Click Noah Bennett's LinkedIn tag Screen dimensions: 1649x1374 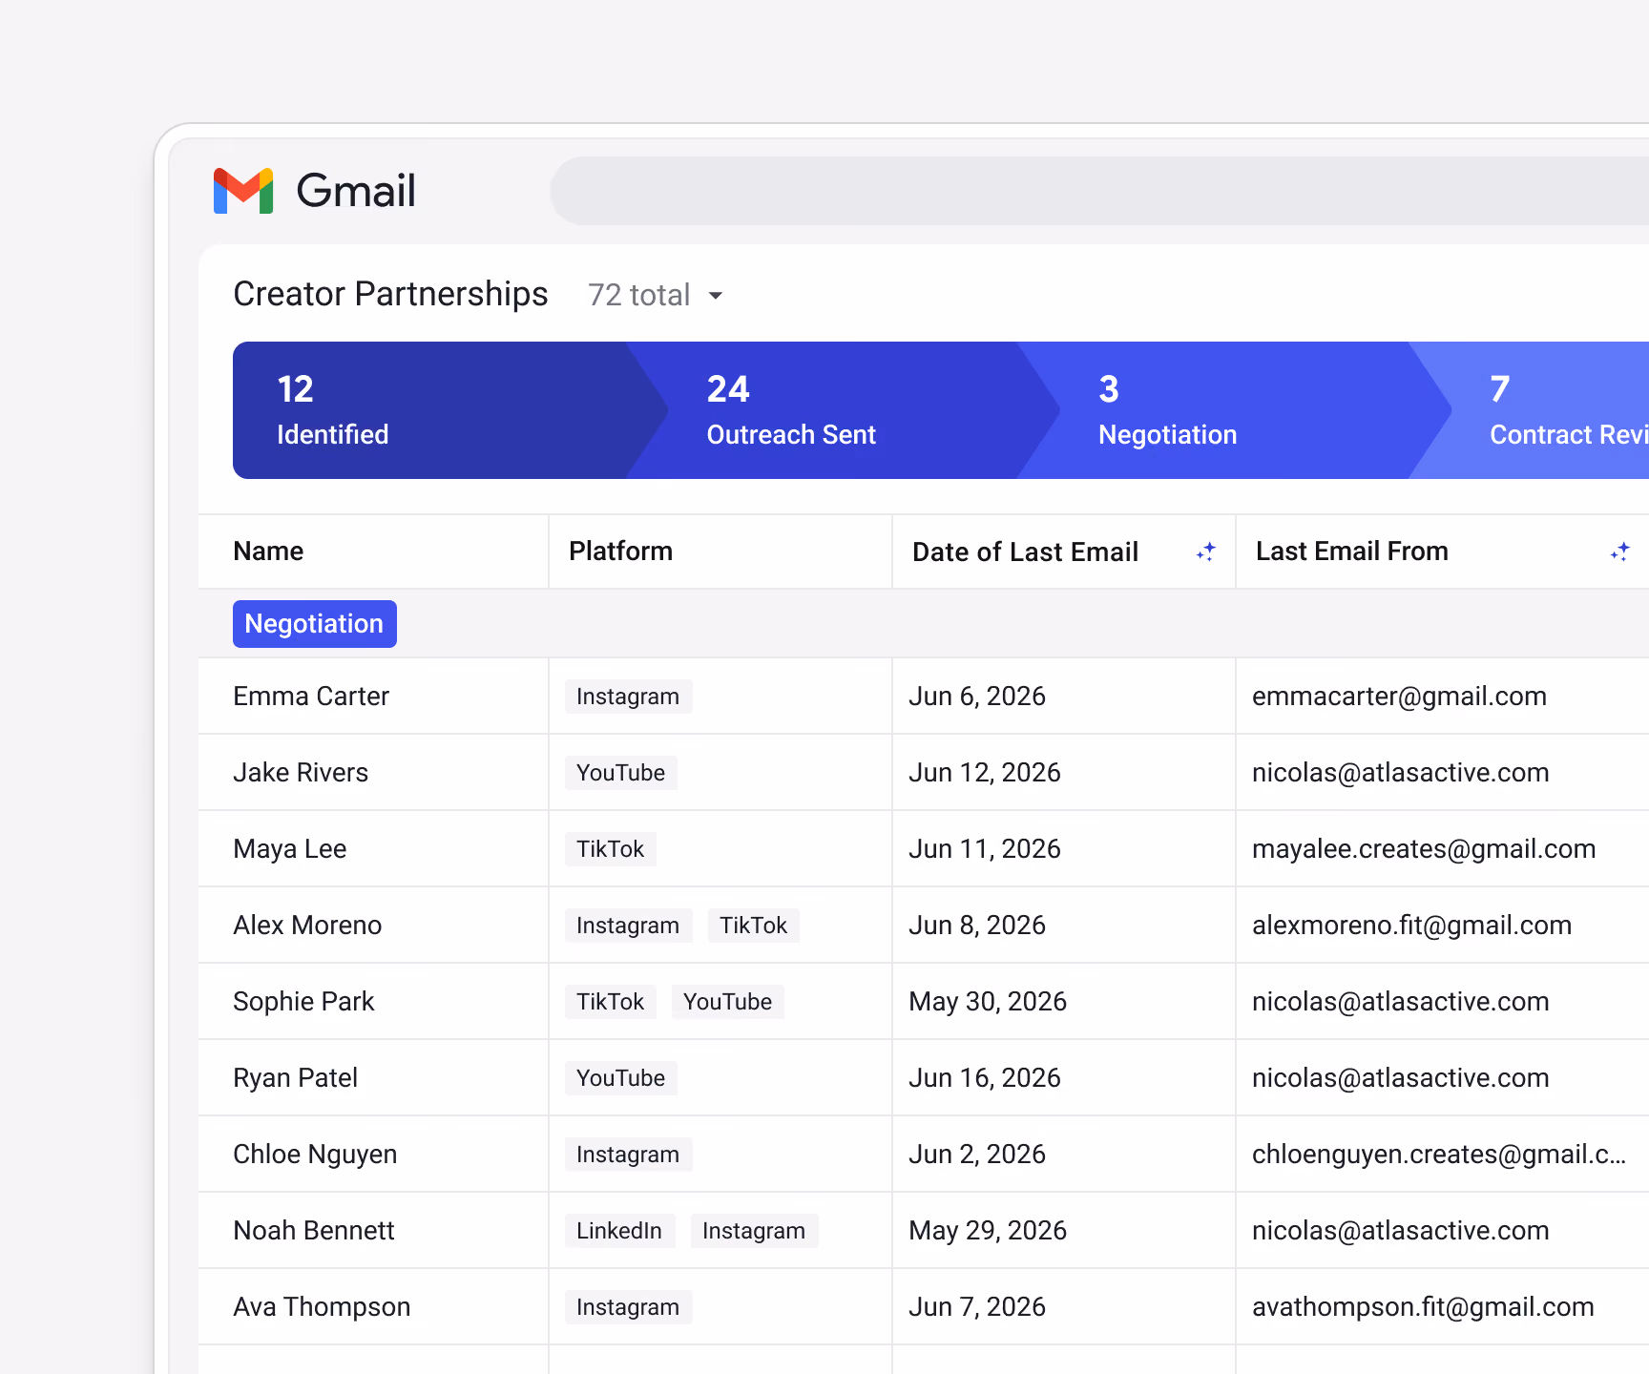click(x=619, y=1231)
